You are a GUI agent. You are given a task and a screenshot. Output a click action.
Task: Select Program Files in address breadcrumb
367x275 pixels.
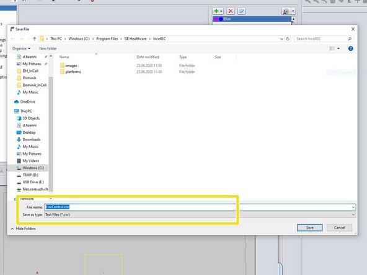tap(107, 39)
